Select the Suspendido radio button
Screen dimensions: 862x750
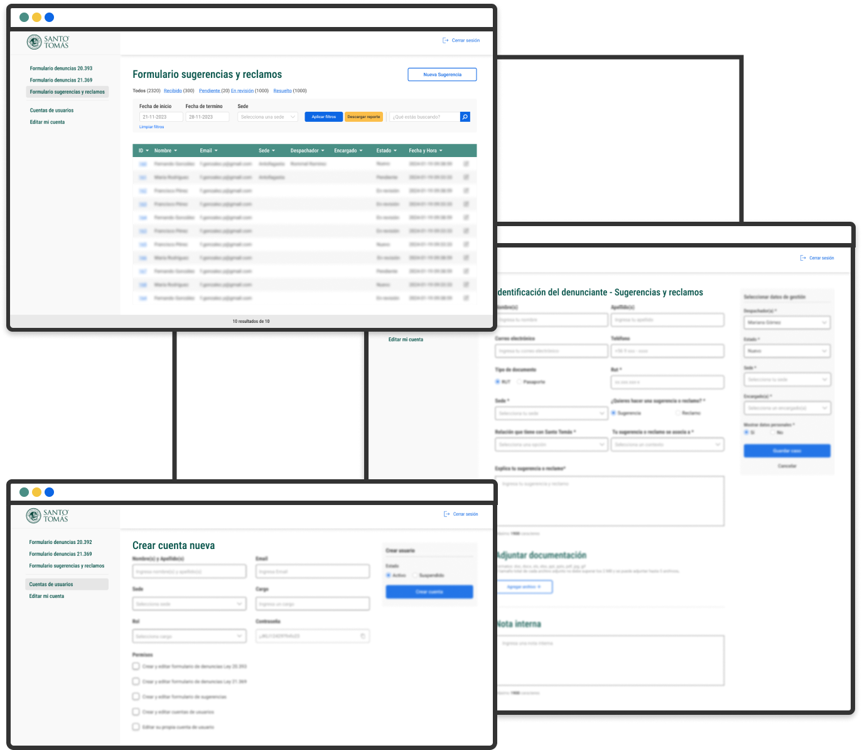(x=415, y=575)
